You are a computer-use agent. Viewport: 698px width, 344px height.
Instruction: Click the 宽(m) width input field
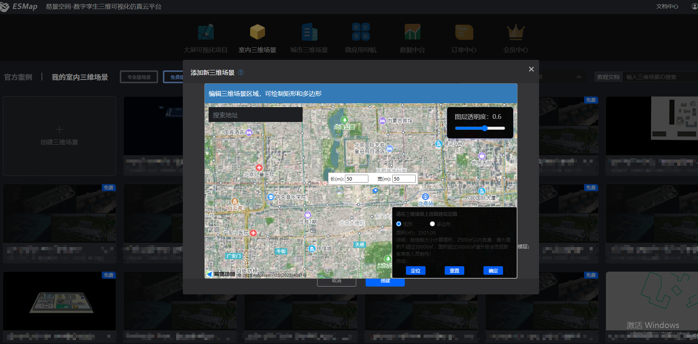point(404,179)
